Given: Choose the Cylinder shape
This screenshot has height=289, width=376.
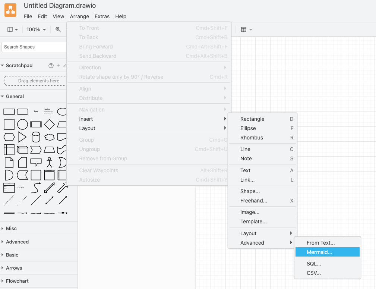Looking at the screenshot, I should [x=36, y=137].
